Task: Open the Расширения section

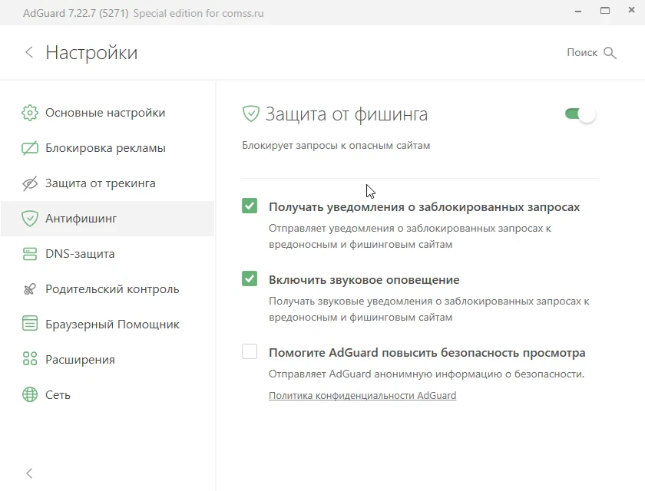Action: 107,360
